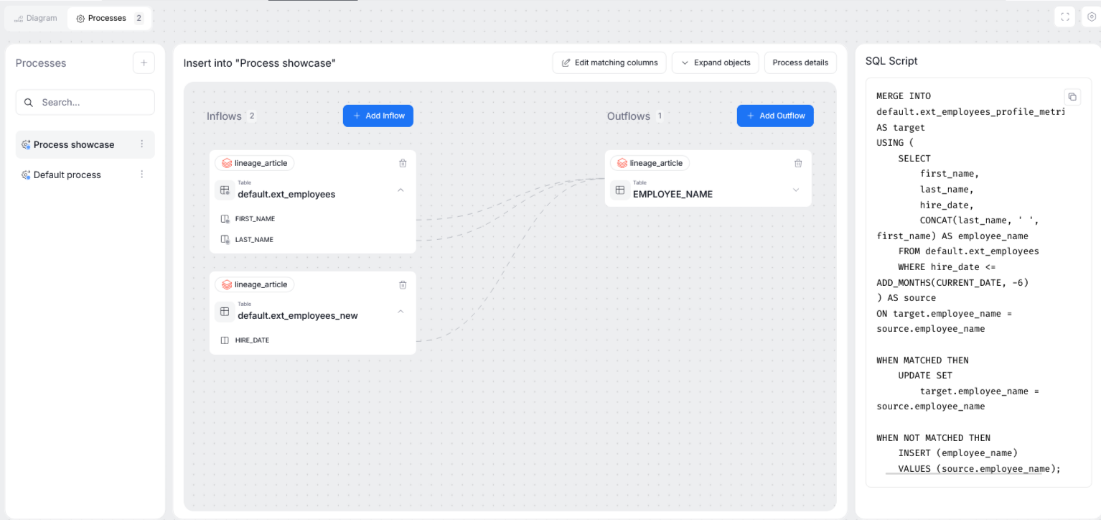Open Expand objects dropdown
The height and width of the screenshot is (520, 1101).
click(x=715, y=62)
